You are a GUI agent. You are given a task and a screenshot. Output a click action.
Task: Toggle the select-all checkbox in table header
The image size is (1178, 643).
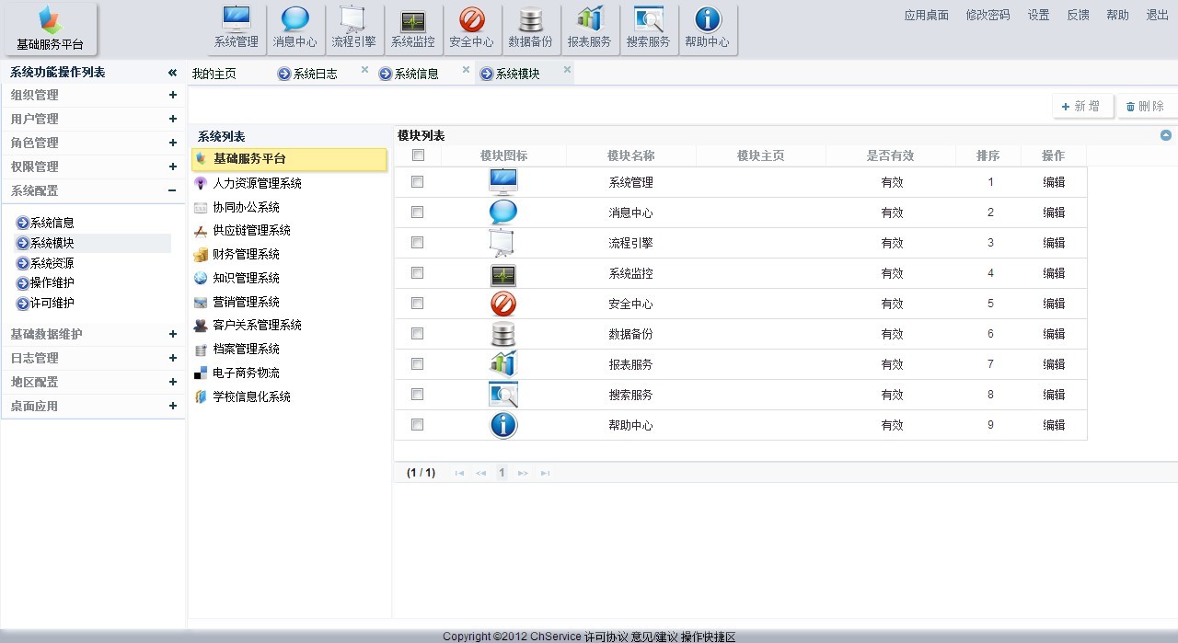coord(419,155)
